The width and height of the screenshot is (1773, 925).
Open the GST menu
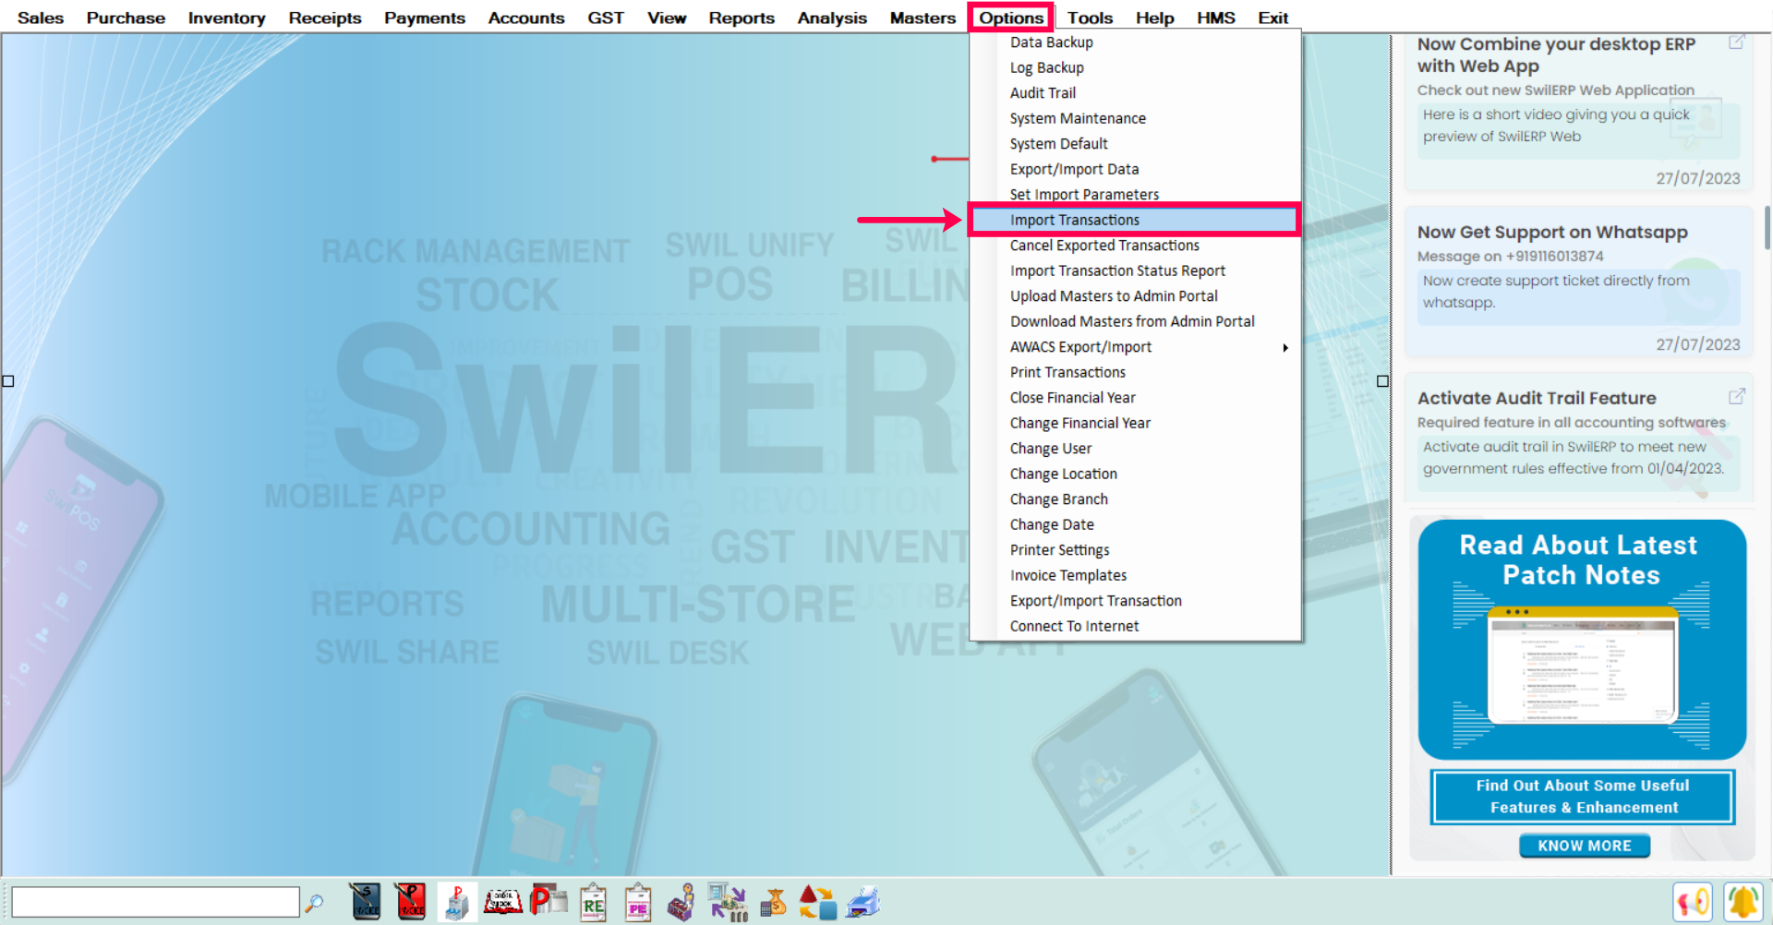(x=606, y=18)
